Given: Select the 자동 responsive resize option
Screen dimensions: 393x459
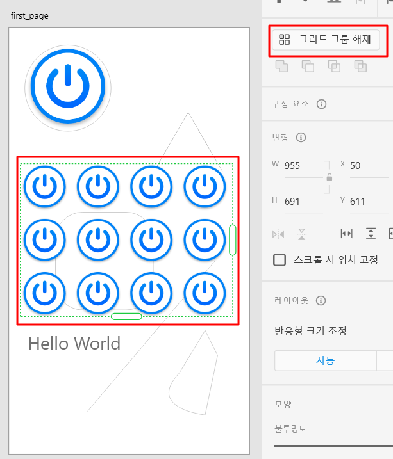Looking at the screenshot, I should coord(325,360).
